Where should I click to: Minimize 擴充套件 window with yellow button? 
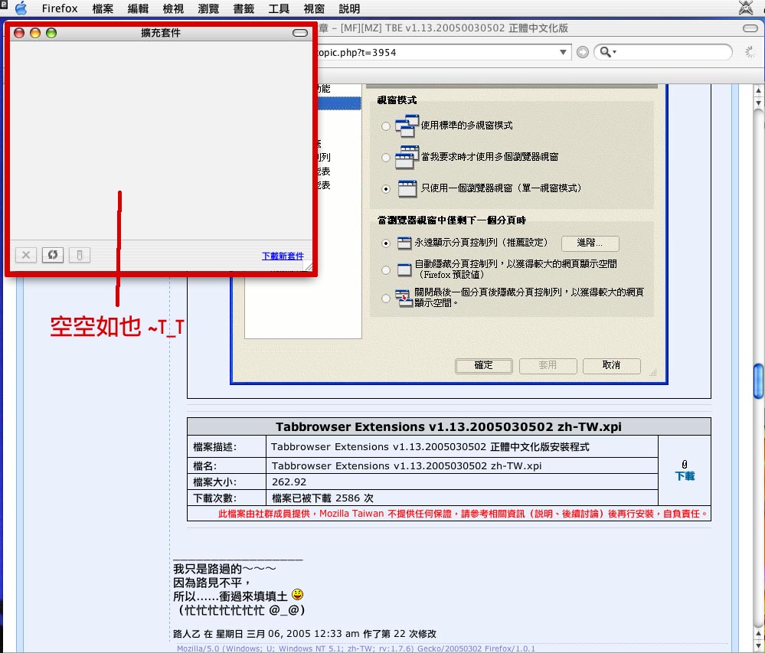pos(35,33)
